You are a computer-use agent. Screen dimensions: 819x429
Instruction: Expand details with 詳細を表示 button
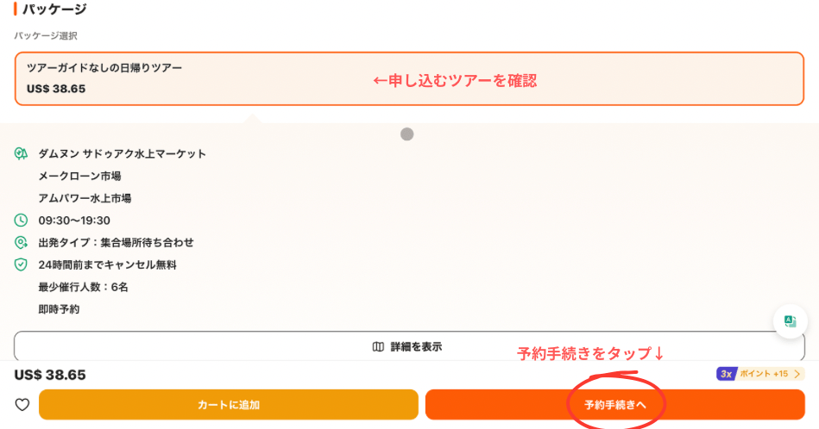[409, 346]
